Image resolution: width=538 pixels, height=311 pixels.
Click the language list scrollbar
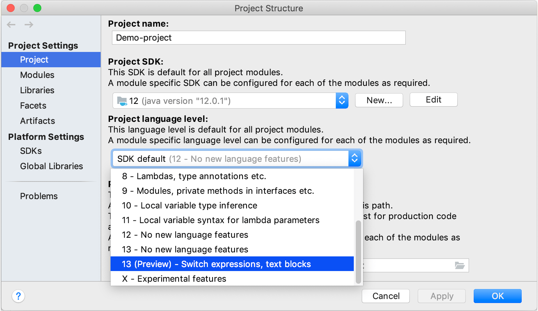[x=358, y=252]
